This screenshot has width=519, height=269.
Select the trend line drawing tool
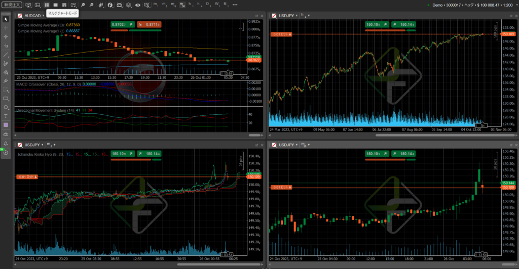[6, 54]
